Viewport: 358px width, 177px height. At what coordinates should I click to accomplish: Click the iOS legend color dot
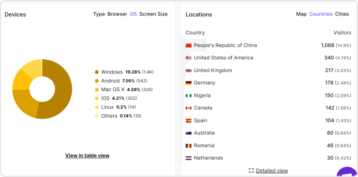click(97, 98)
